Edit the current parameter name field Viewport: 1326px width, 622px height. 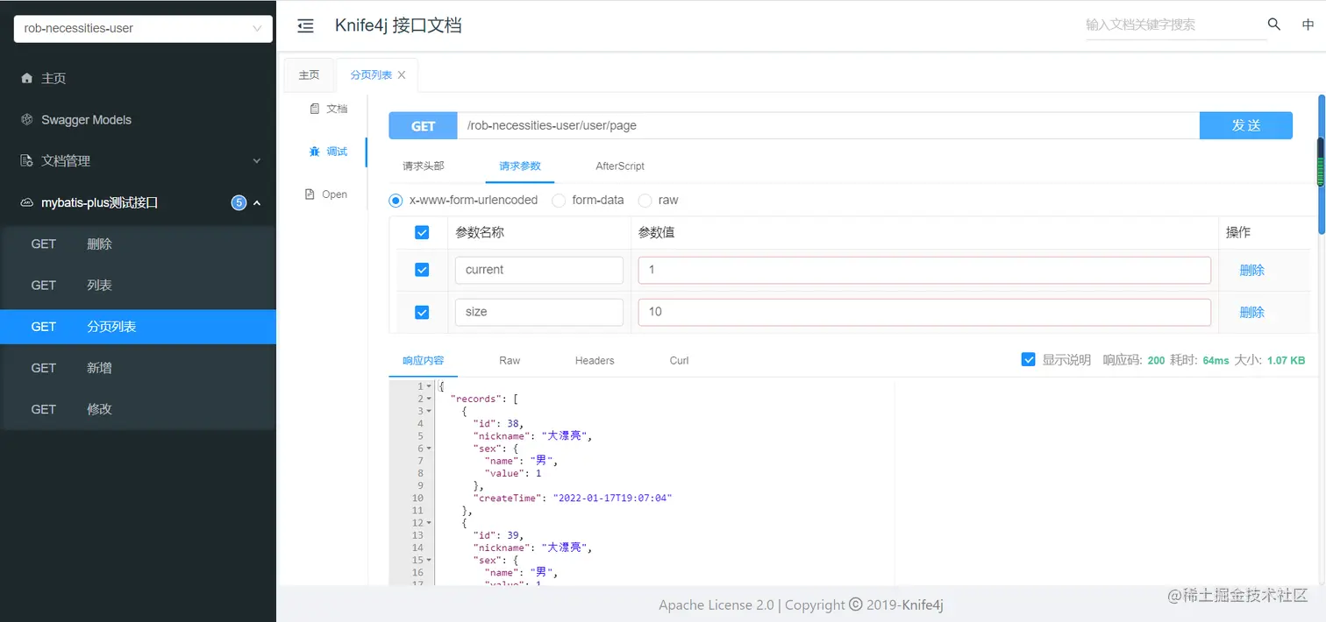(539, 270)
